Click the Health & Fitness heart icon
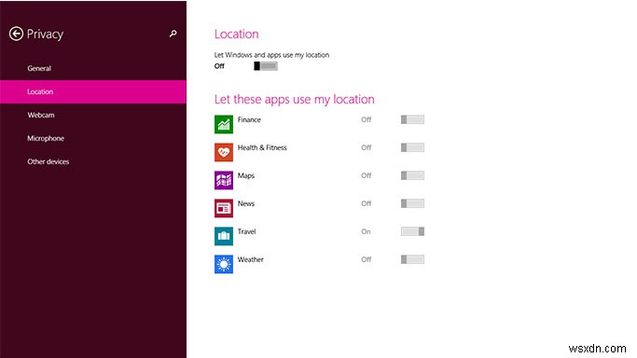The height and width of the screenshot is (358, 637). tap(224, 152)
